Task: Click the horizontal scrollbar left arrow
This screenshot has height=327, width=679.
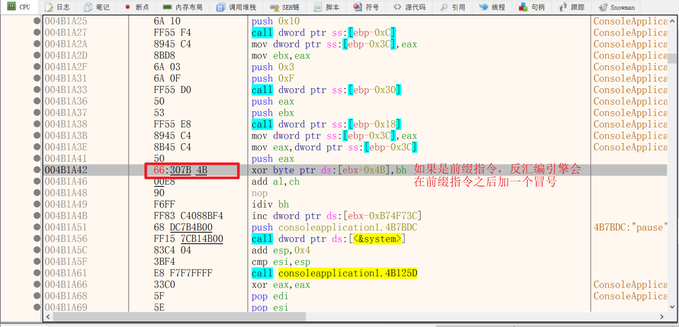Action: pyautogui.click(x=48, y=317)
